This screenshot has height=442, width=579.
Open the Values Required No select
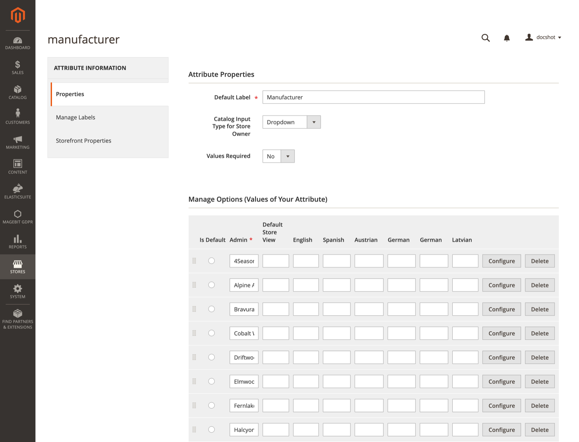point(279,156)
